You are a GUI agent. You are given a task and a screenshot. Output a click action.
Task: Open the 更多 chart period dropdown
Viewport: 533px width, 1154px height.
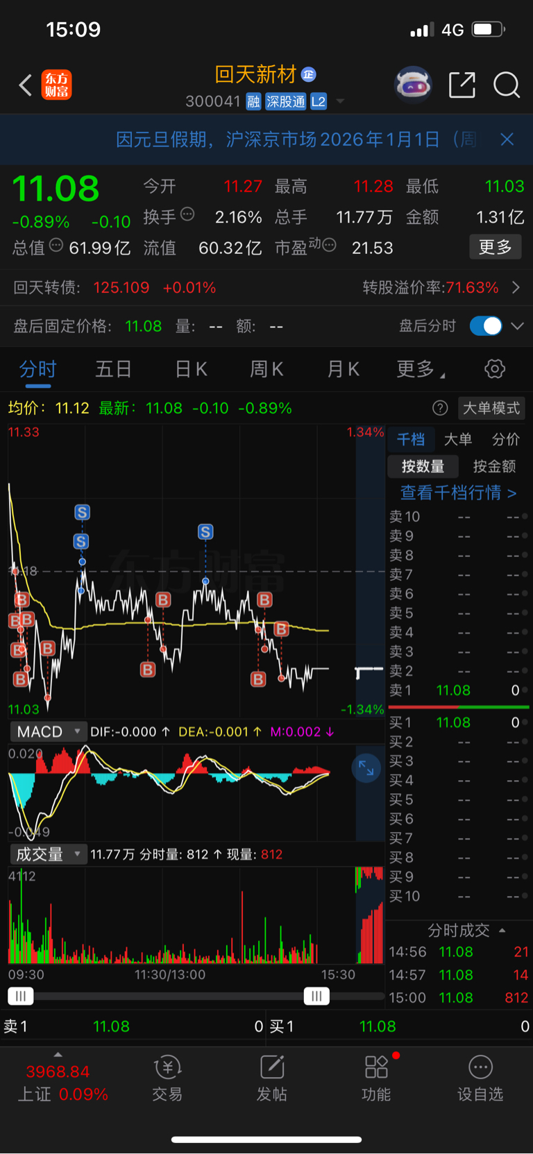click(421, 369)
